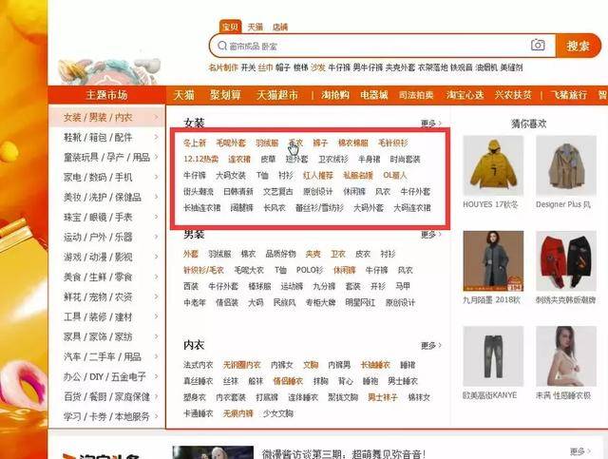Open 情侣睡衣 link under 内衣
608x459 pixels.
tap(288, 381)
